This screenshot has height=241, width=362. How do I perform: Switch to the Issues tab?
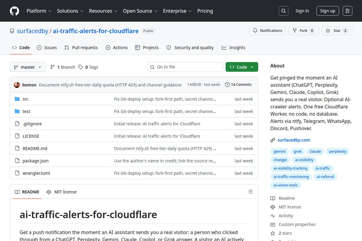(47, 48)
